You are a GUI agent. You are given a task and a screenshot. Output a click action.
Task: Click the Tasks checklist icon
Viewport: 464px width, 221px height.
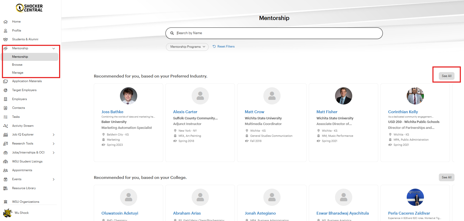tap(5, 117)
